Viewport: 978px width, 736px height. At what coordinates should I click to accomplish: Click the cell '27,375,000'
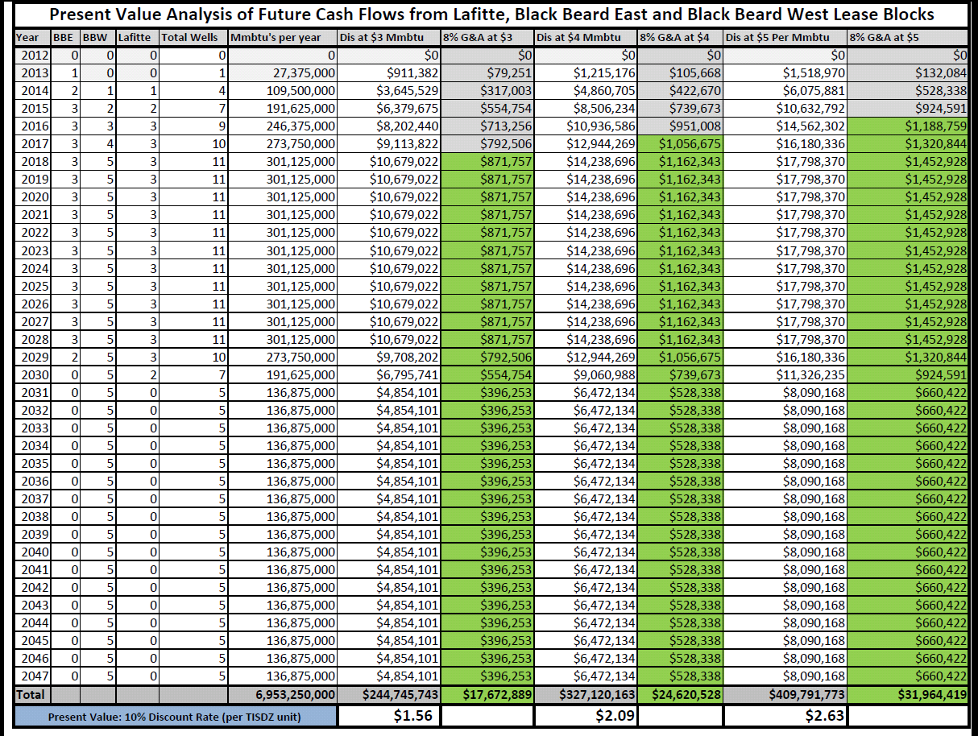point(283,73)
